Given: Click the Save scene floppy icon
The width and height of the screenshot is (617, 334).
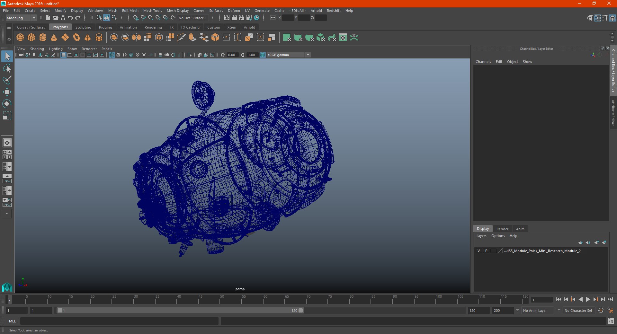Looking at the screenshot, I should (63, 18).
